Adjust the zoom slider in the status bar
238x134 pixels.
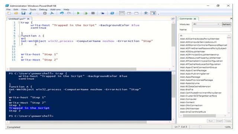tap(200, 127)
